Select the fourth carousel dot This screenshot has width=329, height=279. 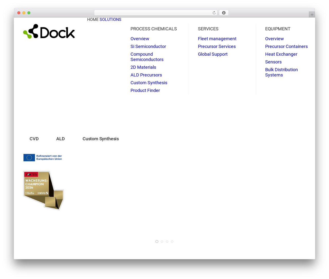(172, 241)
